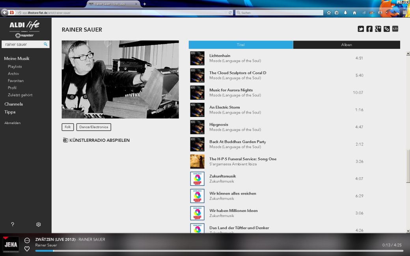
Task: Go to Firefox home page
Action: pyautogui.click(x=354, y=13)
